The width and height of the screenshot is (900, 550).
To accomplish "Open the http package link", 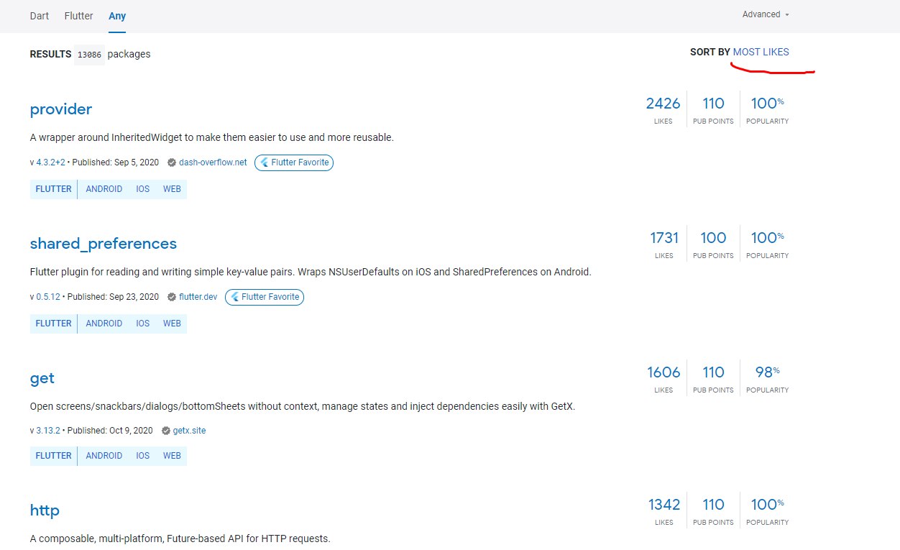I will [45, 510].
